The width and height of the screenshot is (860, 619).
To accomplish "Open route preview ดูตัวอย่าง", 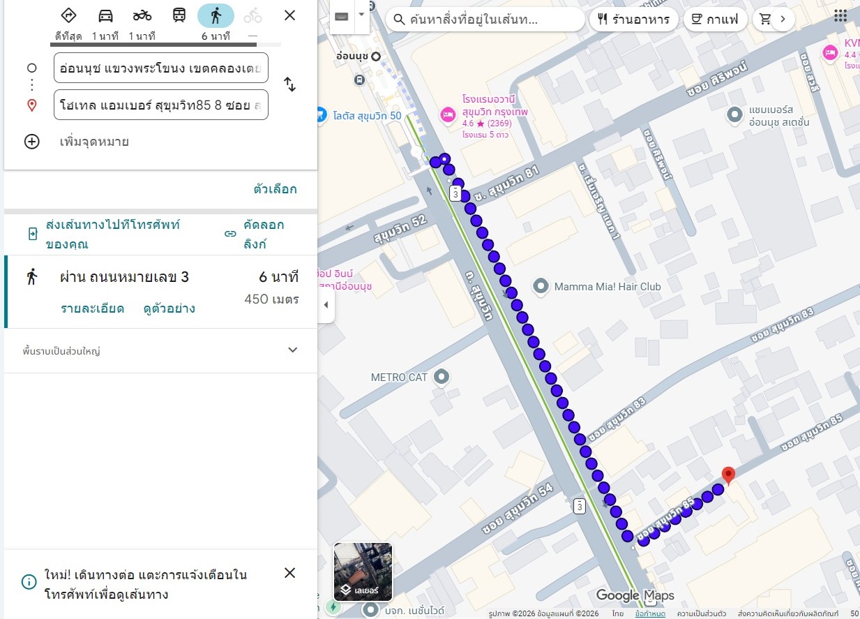I will tap(169, 308).
